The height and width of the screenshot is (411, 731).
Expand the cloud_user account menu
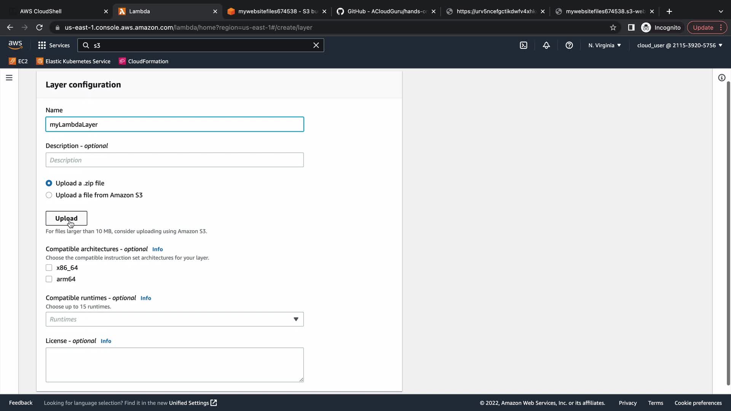[679, 45]
